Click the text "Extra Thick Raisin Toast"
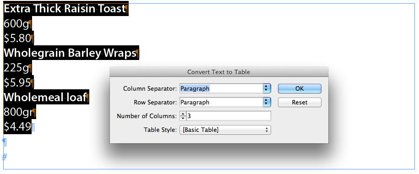The width and height of the screenshot is (419, 174). (x=65, y=9)
